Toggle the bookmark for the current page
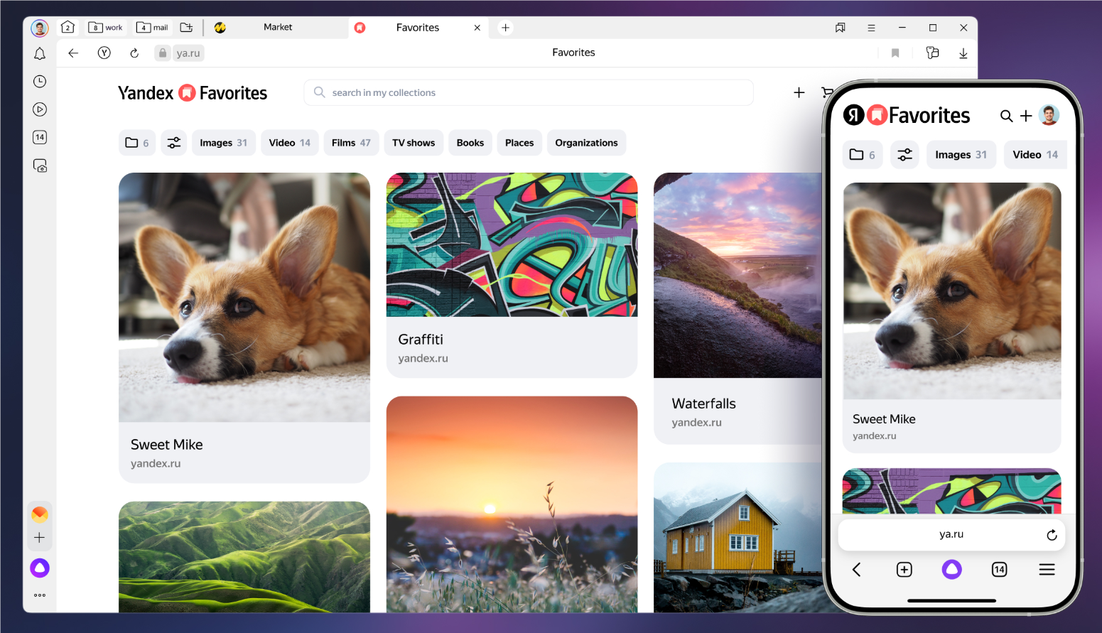This screenshot has width=1102, height=633. point(895,53)
